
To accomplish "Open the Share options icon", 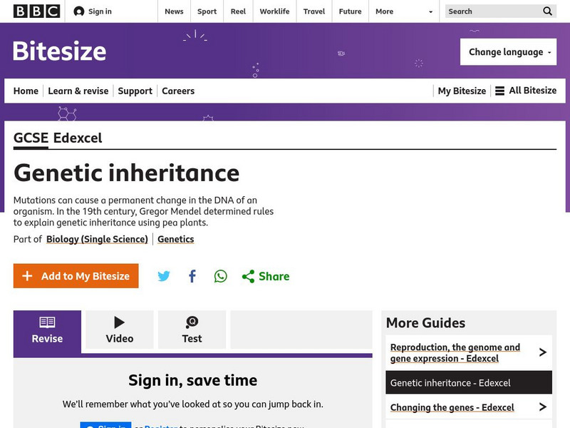I will click(248, 275).
